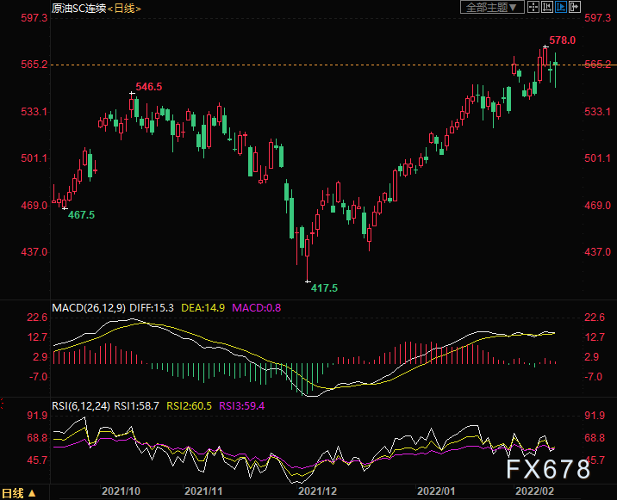Click the MACD:0.8 value
Image resolution: width=617 pixels, height=500 pixels.
(x=257, y=308)
